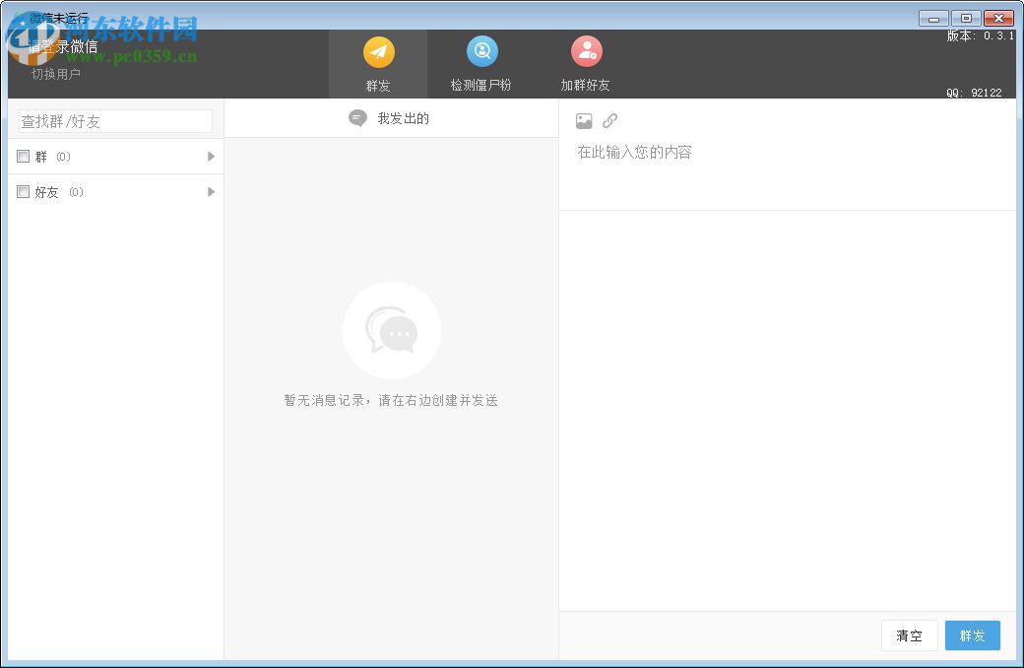Select the 群发 paper plane icon
1024x668 pixels.
(x=379, y=50)
